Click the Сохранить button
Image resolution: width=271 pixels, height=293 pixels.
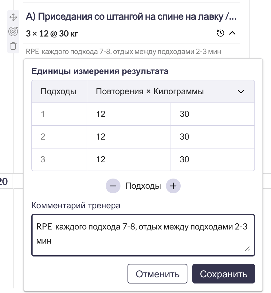(x=223, y=274)
